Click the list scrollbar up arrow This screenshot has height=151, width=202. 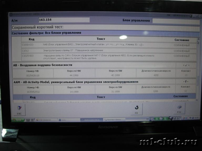tap(198, 39)
